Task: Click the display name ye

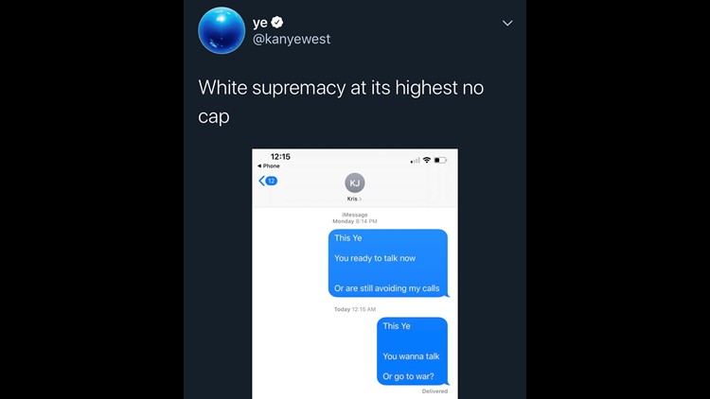Action: (260, 22)
